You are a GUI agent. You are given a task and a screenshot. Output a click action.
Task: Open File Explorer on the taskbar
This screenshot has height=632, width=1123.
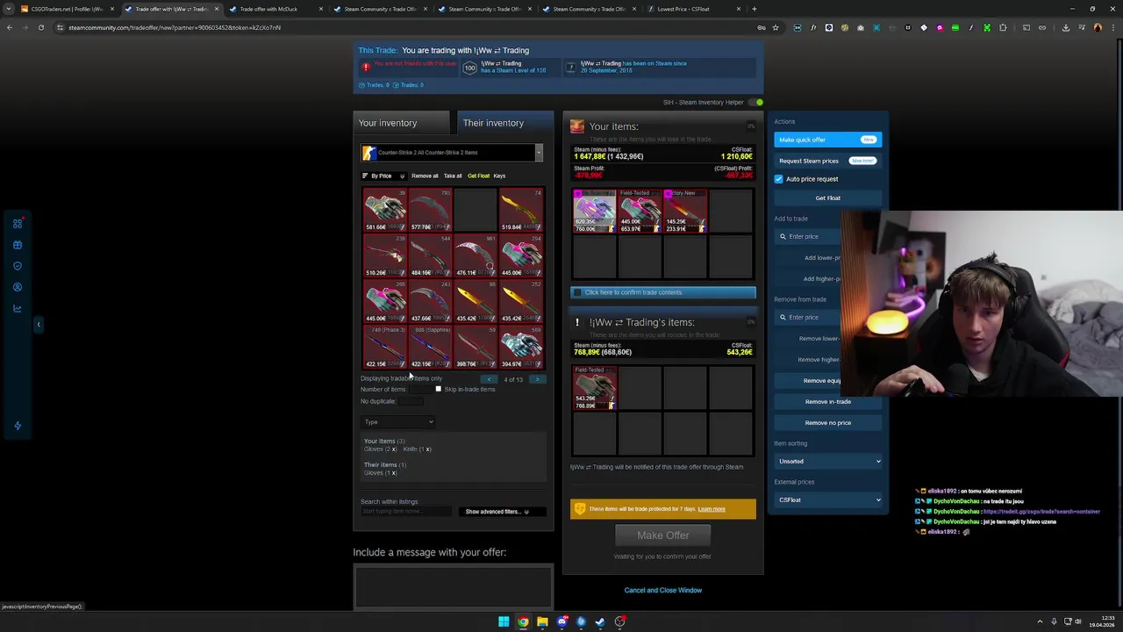coord(542,621)
